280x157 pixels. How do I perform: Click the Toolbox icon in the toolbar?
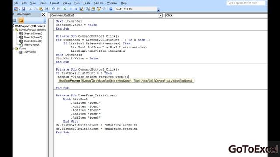[x=104, y=9]
